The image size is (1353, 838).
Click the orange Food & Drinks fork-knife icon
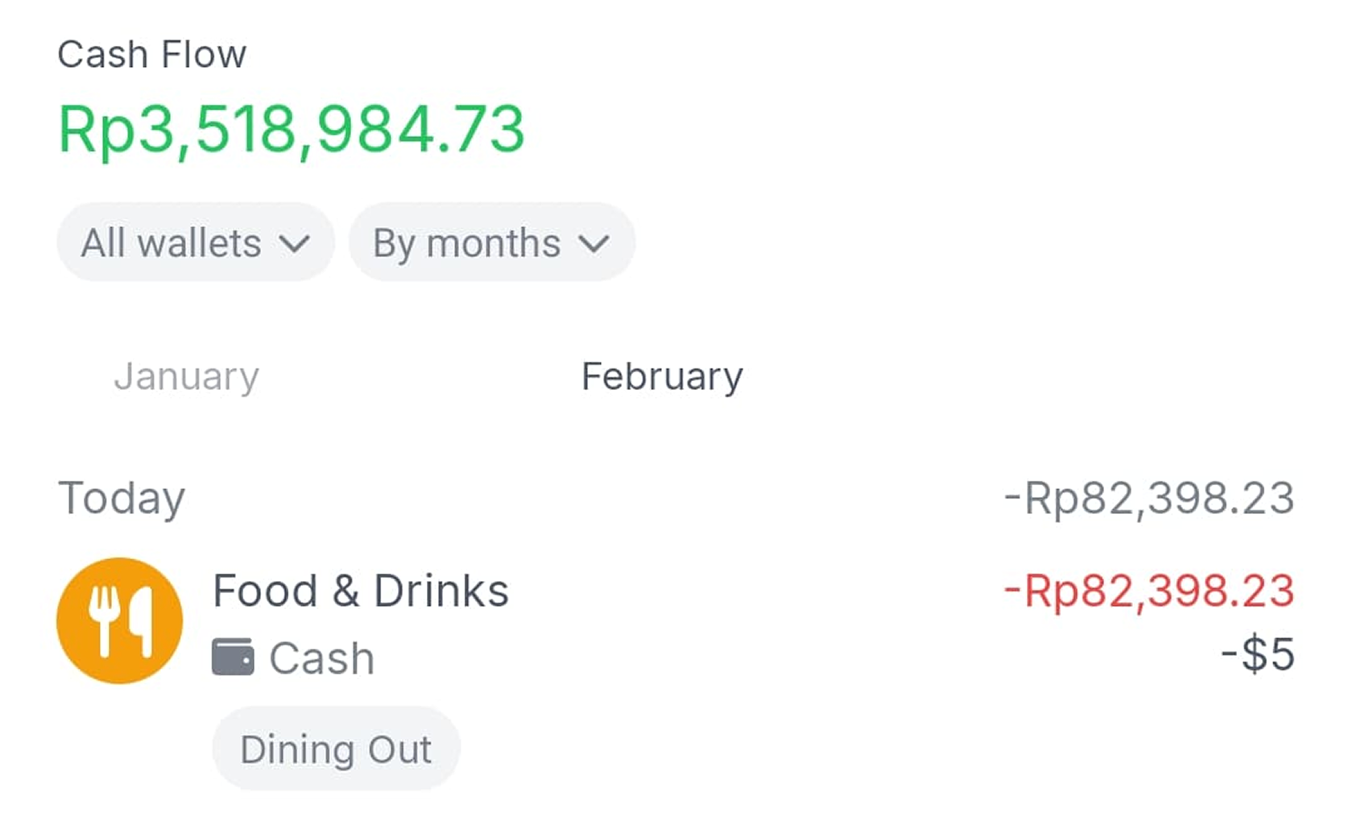(x=119, y=620)
